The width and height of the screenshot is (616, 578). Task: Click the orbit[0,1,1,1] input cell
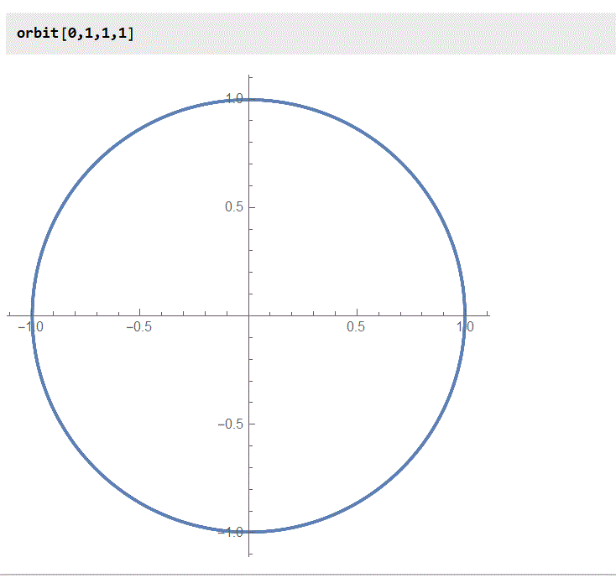[x=311, y=34]
